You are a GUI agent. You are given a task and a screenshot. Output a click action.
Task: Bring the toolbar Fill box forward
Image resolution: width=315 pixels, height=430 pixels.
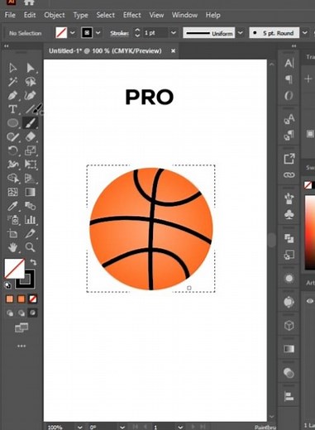click(x=14, y=268)
